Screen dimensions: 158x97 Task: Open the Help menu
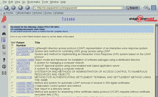[x=63, y=2]
